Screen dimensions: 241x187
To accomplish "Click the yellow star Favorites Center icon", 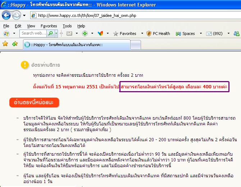I will [x=5, y=44].
